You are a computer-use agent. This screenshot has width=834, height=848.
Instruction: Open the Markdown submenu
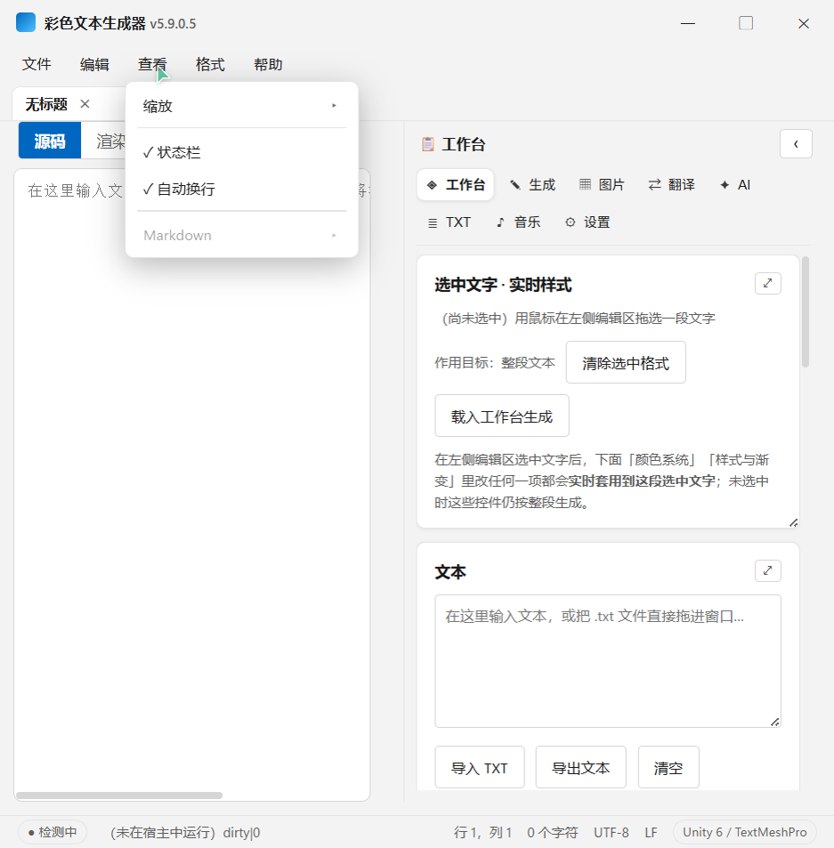click(x=241, y=235)
